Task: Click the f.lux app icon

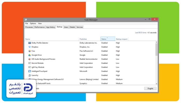Action: [29, 51]
